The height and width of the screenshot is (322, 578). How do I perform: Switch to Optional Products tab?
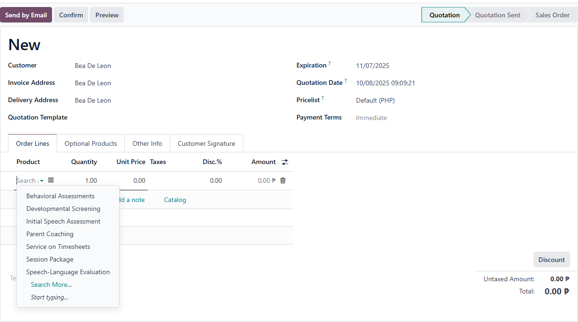point(90,143)
